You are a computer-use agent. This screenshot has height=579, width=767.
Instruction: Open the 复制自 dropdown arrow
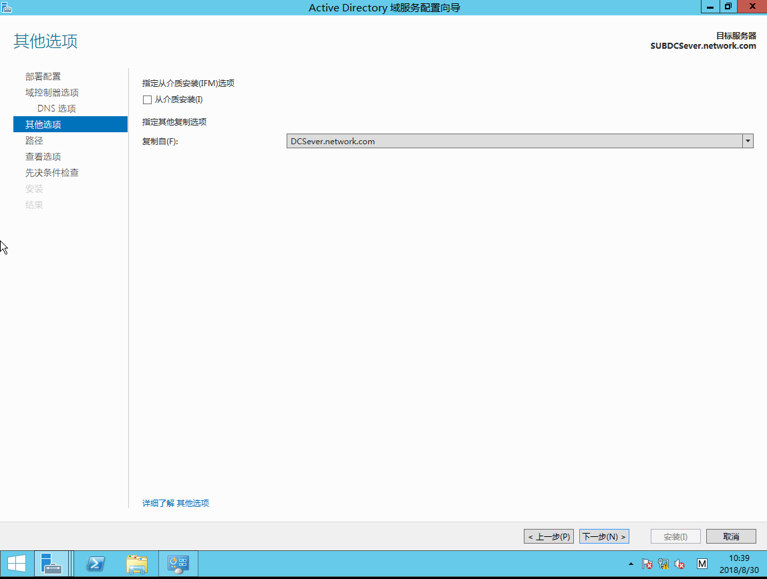(748, 142)
